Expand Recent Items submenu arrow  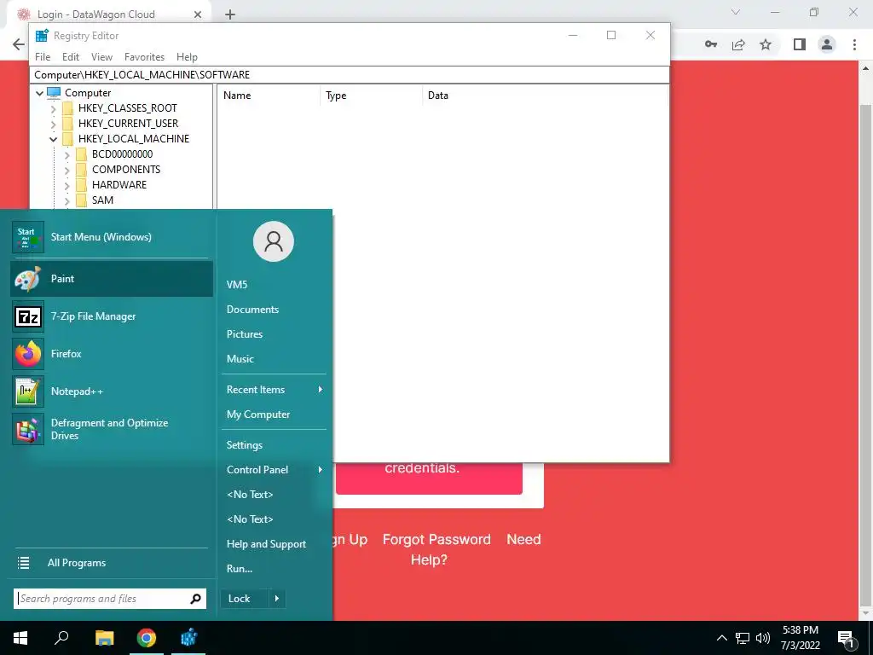(x=321, y=389)
